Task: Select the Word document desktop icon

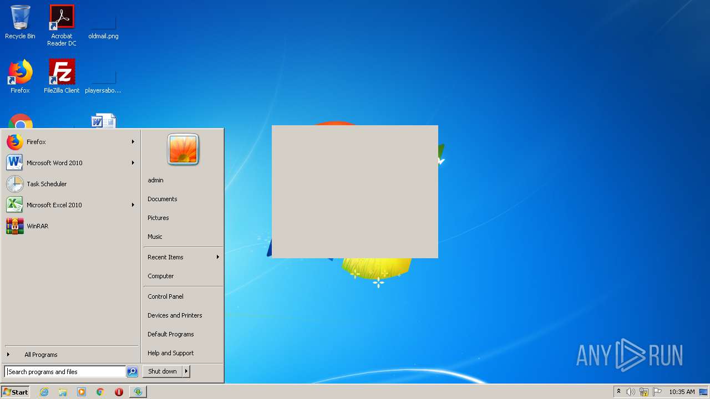Action: click(x=104, y=121)
